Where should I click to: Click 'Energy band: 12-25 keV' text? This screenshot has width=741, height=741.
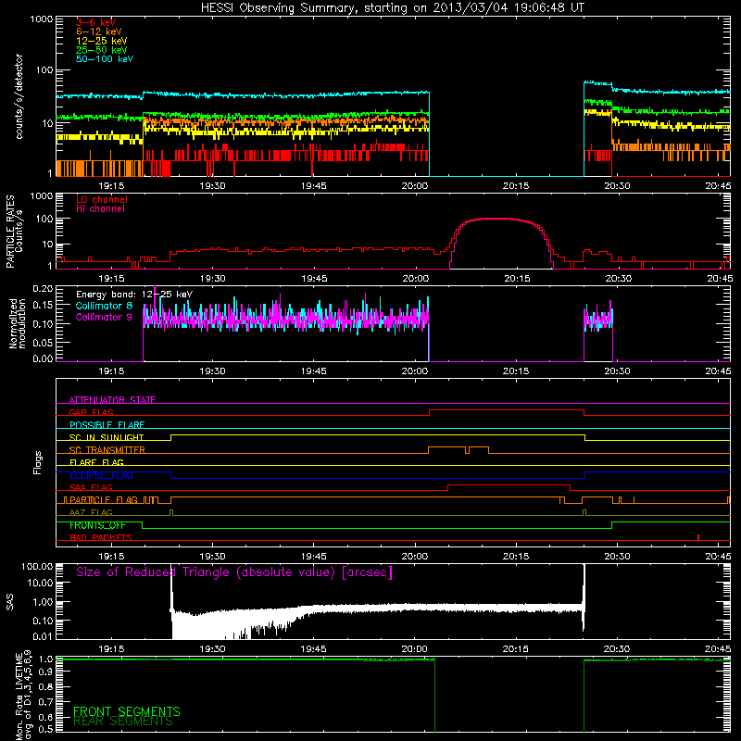(134, 295)
